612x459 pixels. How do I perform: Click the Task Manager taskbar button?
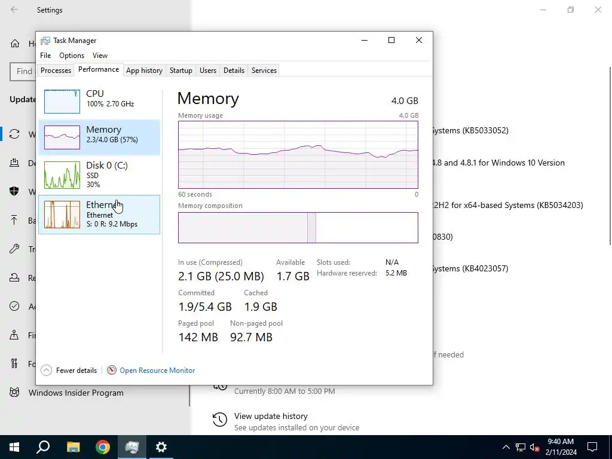pyautogui.click(x=132, y=447)
